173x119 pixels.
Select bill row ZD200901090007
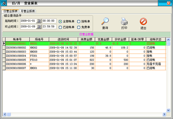pyautogui.click(x=84, y=68)
